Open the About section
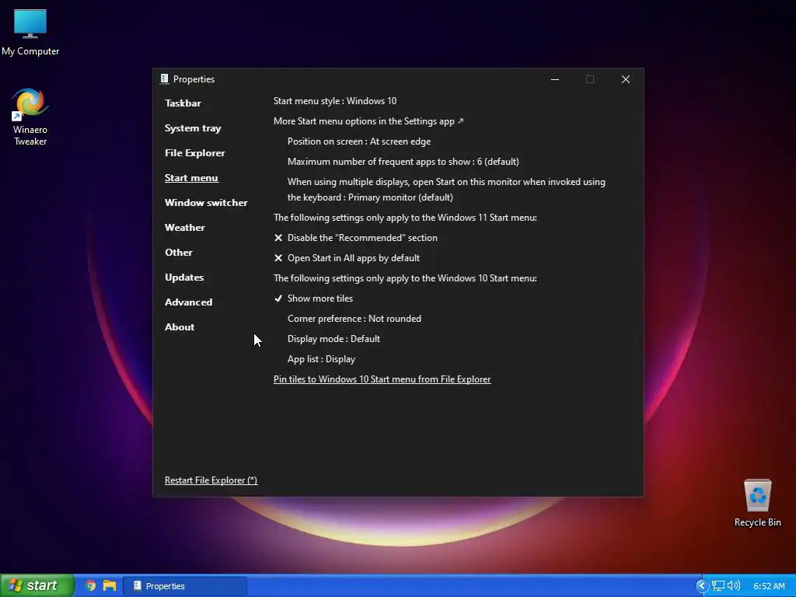The width and height of the screenshot is (796, 597). 180,327
